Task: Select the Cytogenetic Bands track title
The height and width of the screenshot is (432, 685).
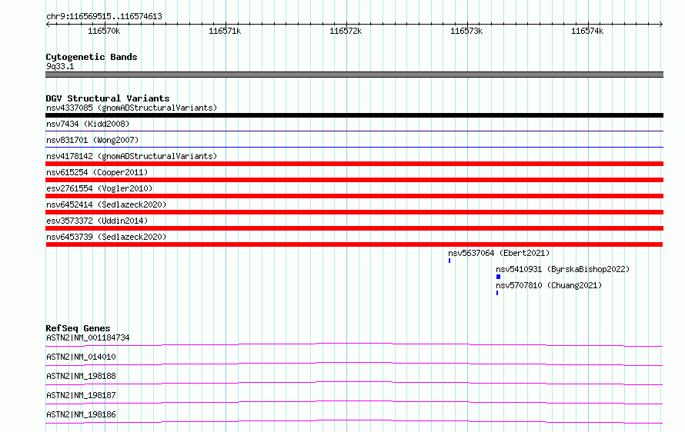Action: coord(92,57)
